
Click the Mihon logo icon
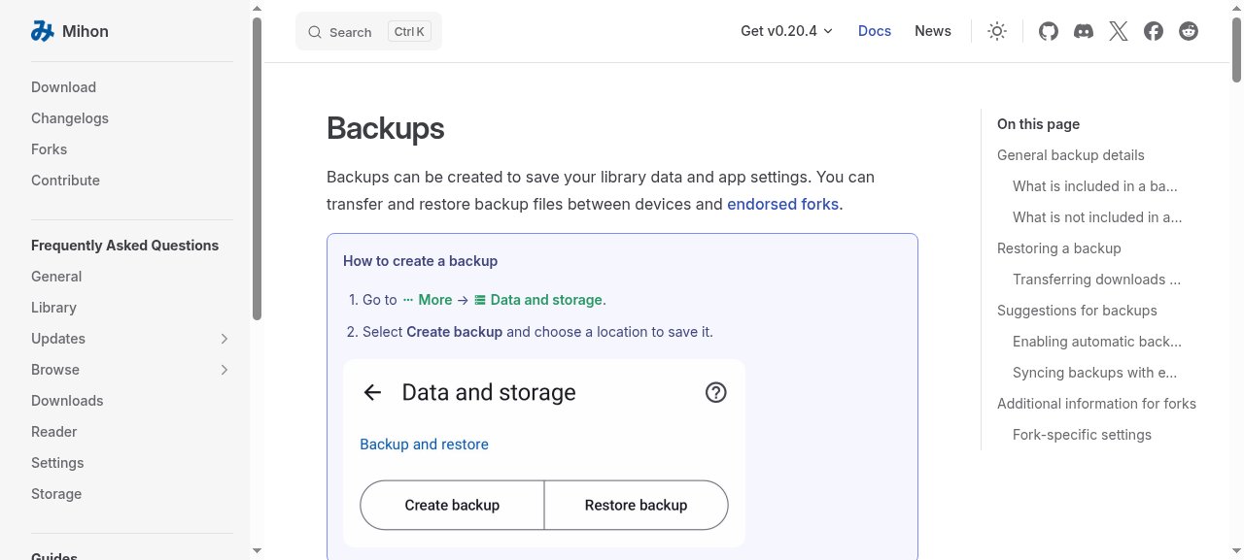pyautogui.click(x=42, y=31)
